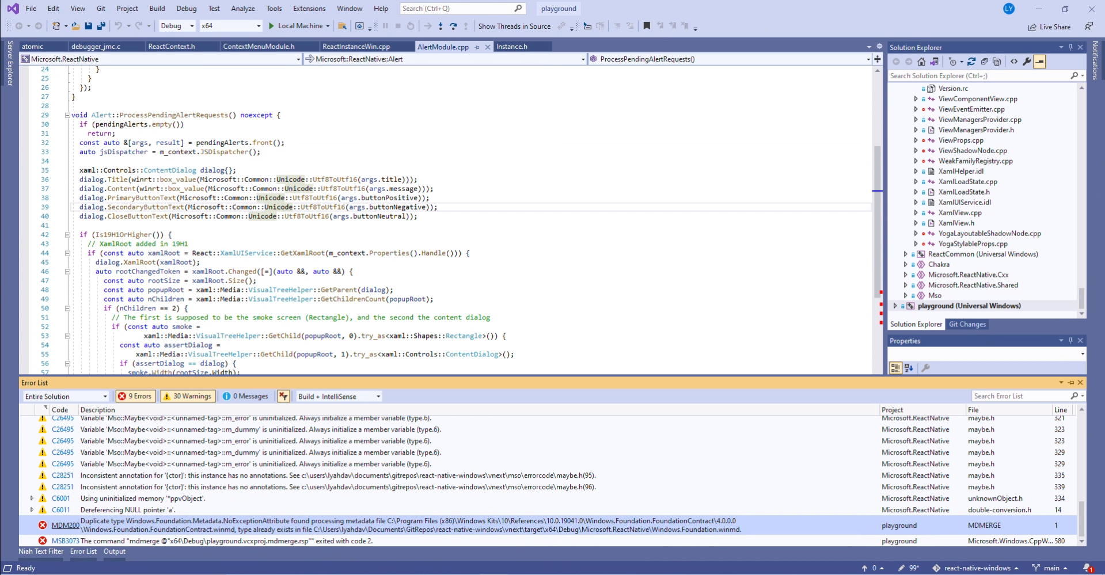Expand the Chakra project node
This screenshot has height=575, width=1105.
coord(905,264)
